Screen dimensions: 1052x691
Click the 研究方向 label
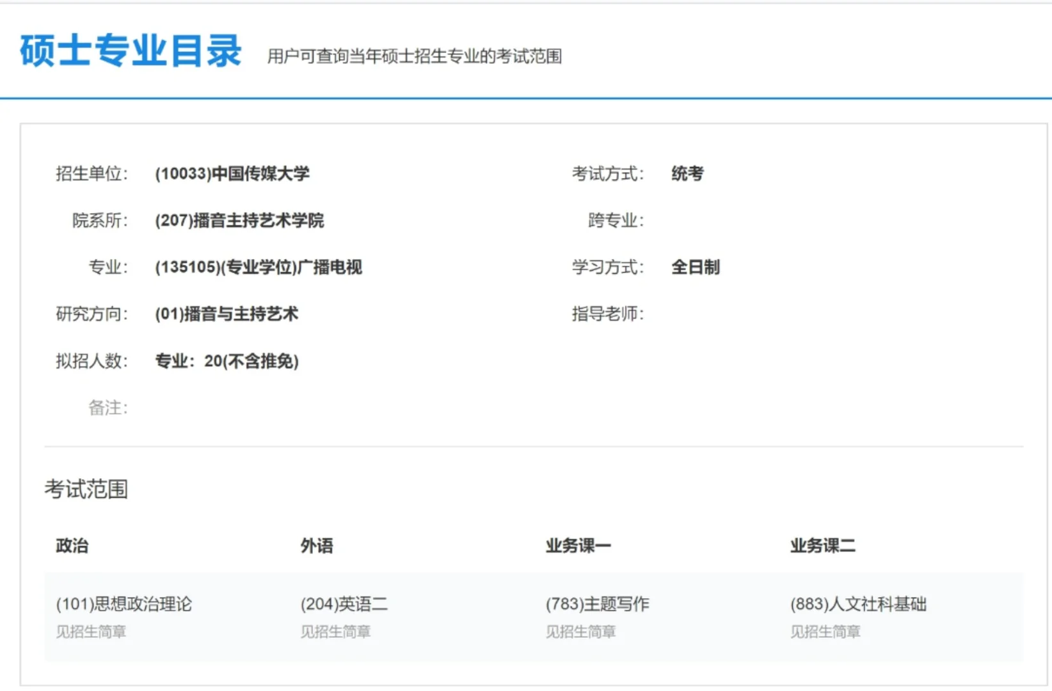[x=92, y=314]
